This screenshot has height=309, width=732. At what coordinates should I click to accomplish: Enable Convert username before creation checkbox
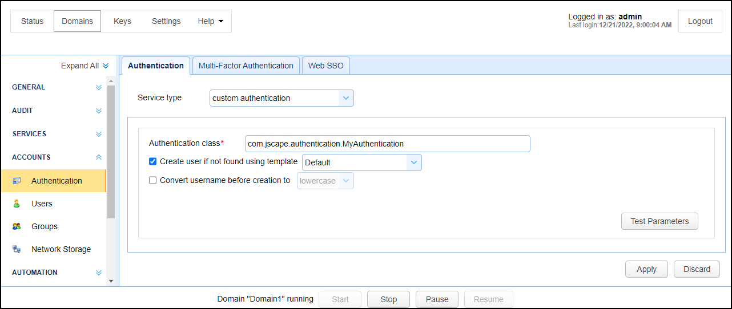pos(152,180)
